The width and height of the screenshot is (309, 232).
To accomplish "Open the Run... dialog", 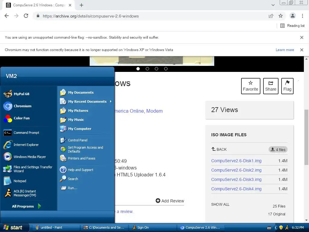I will coord(68,188).
